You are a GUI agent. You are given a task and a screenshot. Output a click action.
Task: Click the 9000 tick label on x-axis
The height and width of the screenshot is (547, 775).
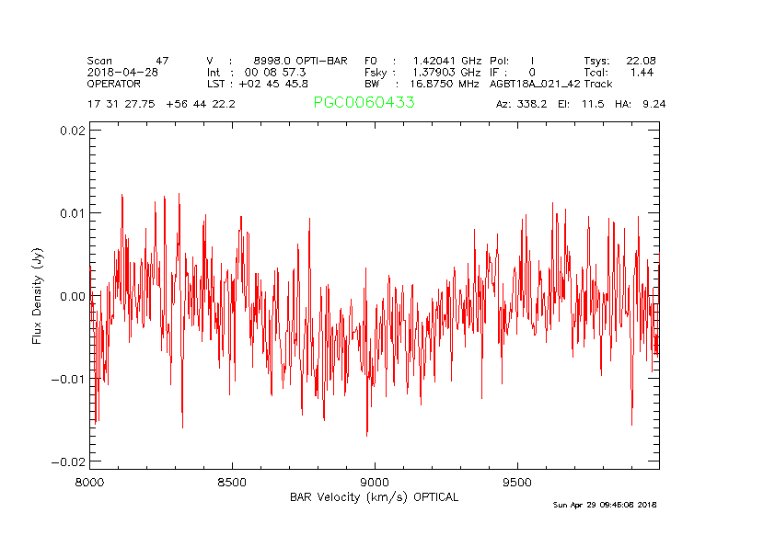point(375,482)
